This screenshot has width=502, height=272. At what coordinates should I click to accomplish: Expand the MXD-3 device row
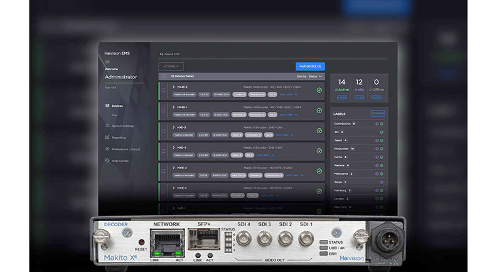pyautogui.click(x=174, y=127)
